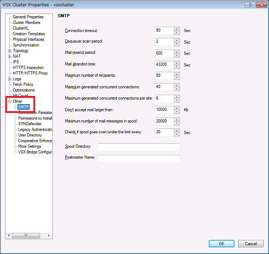Viewport: 269px width, 254px height.
Task: Open HTTPS Inspection page
Action: pos(28,67)
